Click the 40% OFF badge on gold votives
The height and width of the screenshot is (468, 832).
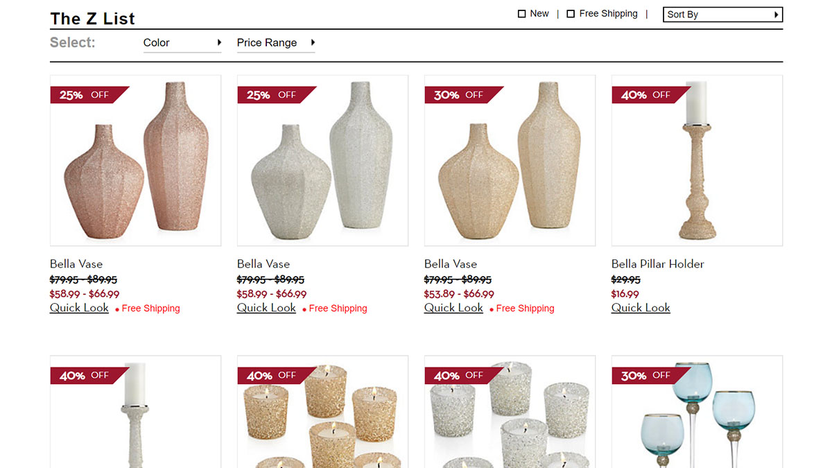coord(276,375)
